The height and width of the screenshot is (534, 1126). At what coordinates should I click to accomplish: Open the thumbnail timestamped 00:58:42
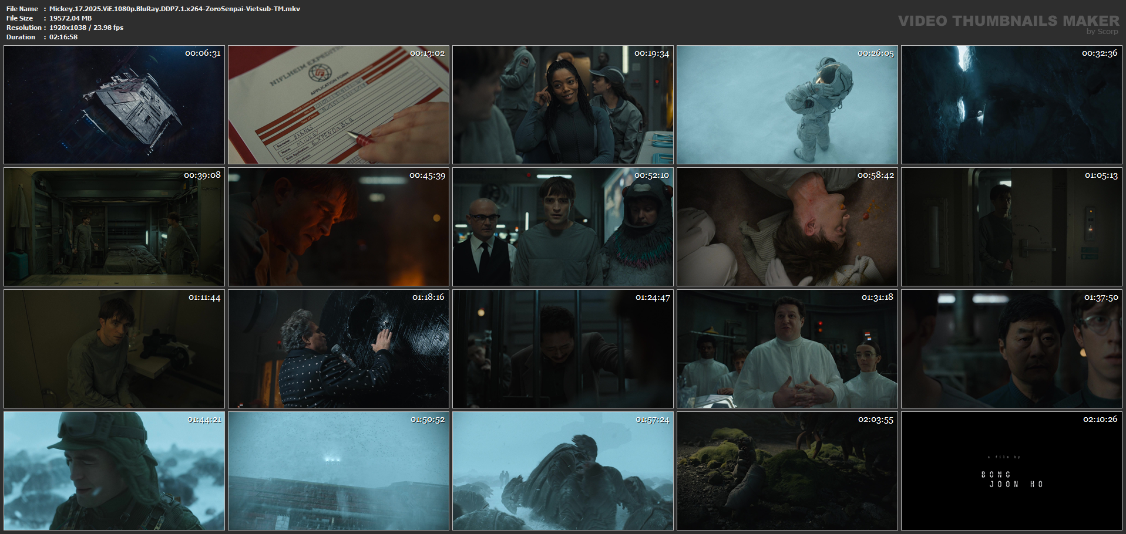coord(787,227)
